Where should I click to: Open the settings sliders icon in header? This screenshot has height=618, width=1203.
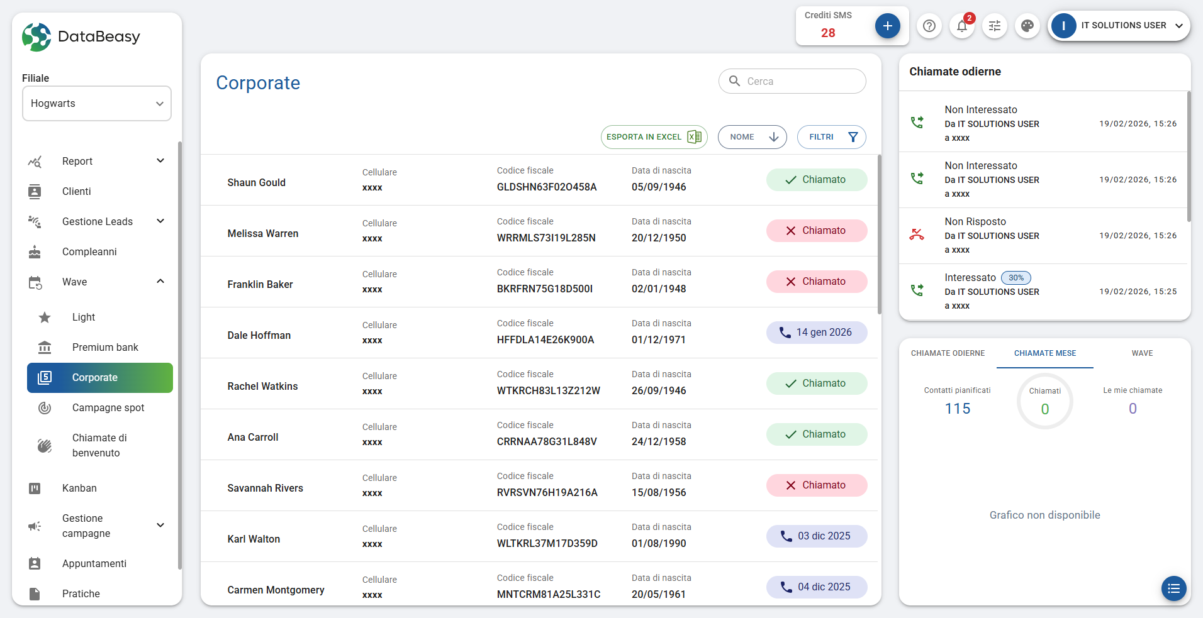(x=995, y=26)
